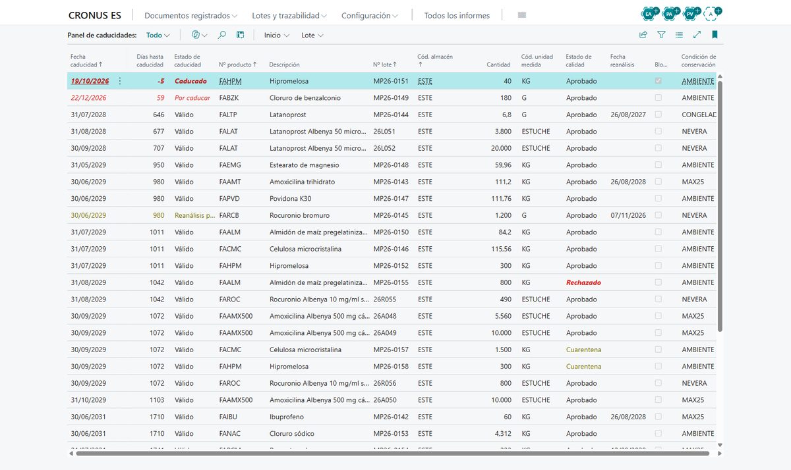Screen dimensions: 791x470
Task: Click the A user avatar
Action: [x=711, y=13]
